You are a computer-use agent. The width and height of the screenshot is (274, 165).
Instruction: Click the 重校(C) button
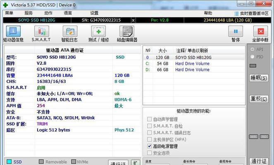coord(259,99)
